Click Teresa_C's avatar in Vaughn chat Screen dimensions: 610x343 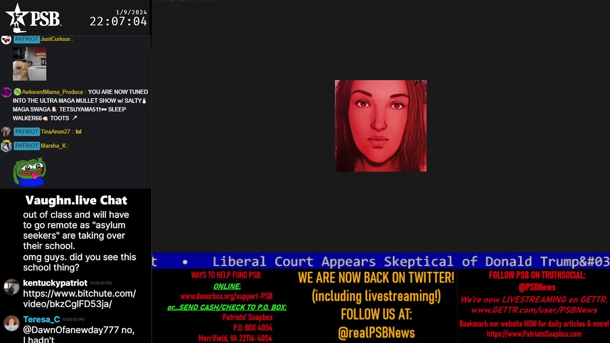pos(11,323)
